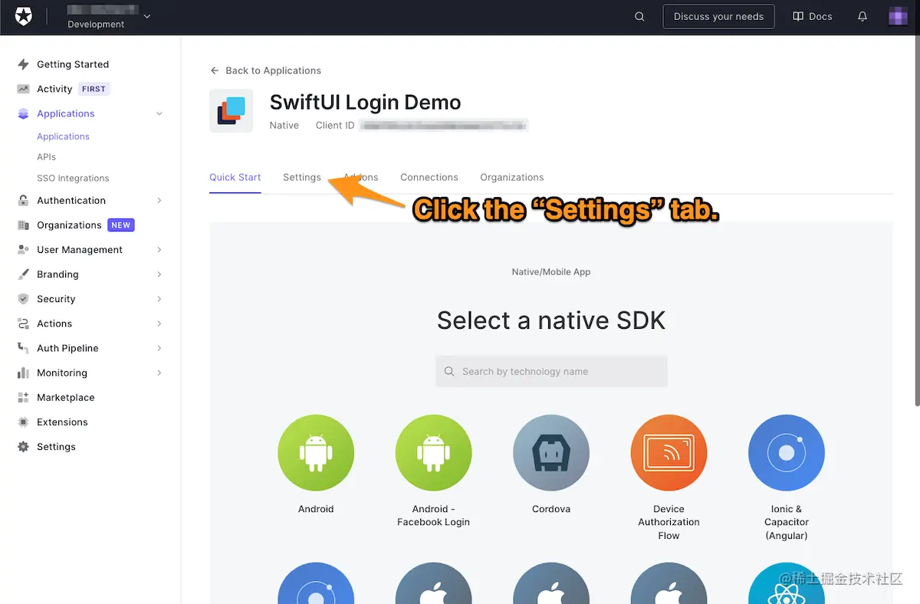920x604 pixels.
Task: Open the search magnifier in top bar
Action: pos(639,17)
